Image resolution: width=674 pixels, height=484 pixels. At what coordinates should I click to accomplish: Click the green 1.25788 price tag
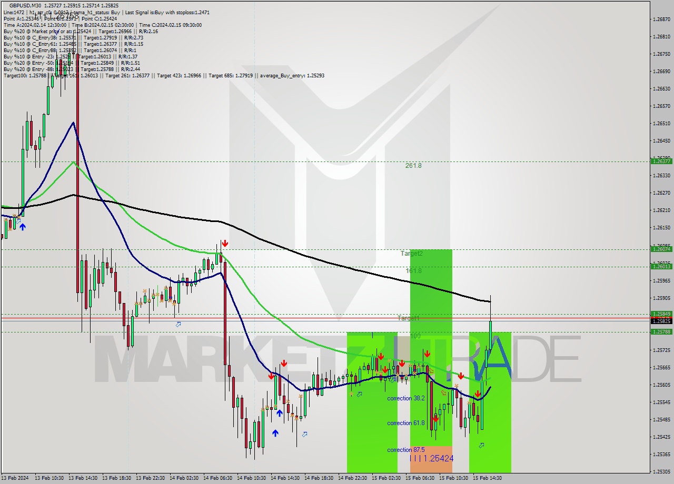[x=661, y=331]
